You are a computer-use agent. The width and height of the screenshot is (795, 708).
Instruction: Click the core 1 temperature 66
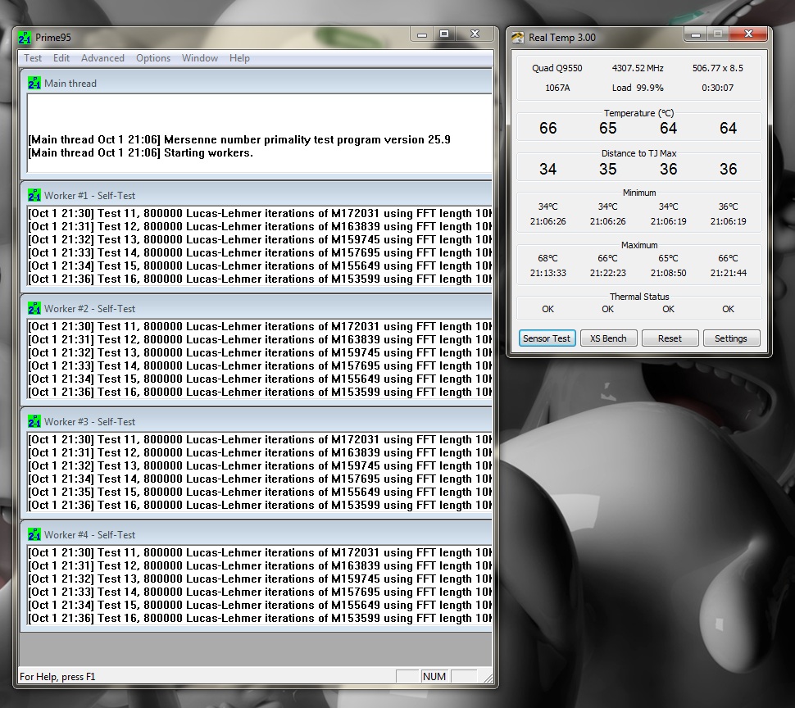coord(547,128)
